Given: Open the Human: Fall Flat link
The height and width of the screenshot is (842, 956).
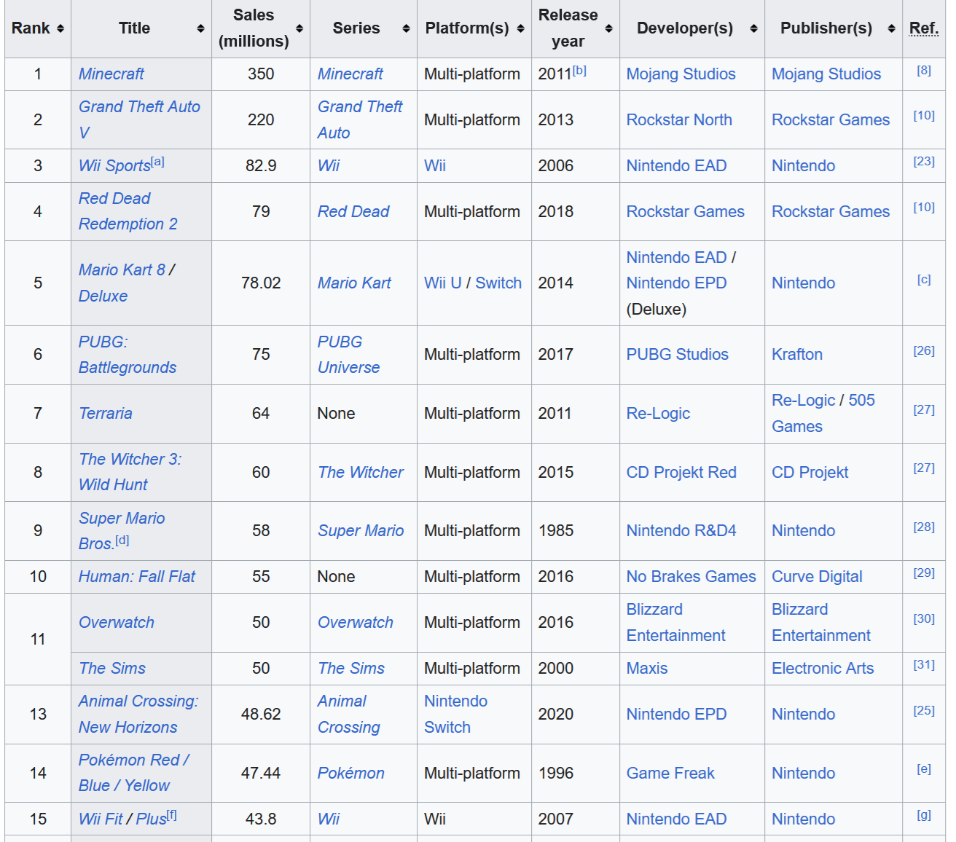Looking at the screenshot, I should pyautogui.click(x=137, y=577).
